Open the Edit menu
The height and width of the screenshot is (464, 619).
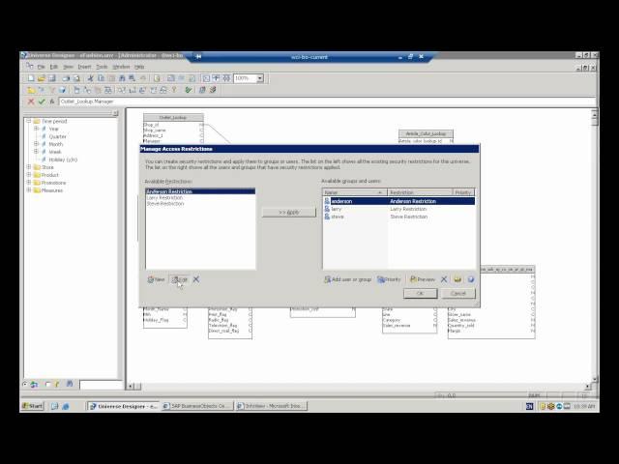point(54,67)
